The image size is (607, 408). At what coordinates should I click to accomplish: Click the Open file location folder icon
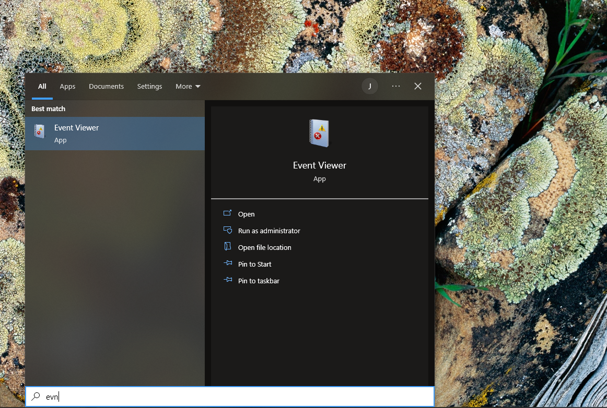coord(228,246)
